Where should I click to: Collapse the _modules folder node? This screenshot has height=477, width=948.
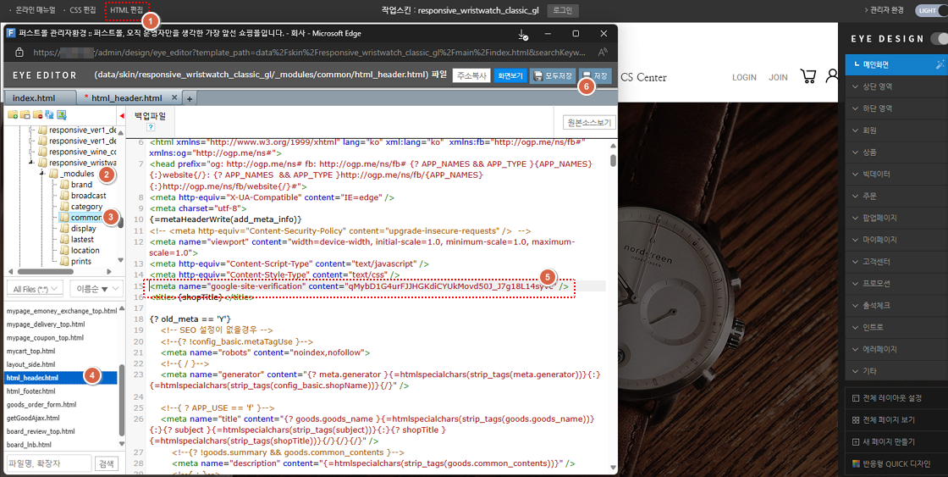coord(43,174)
